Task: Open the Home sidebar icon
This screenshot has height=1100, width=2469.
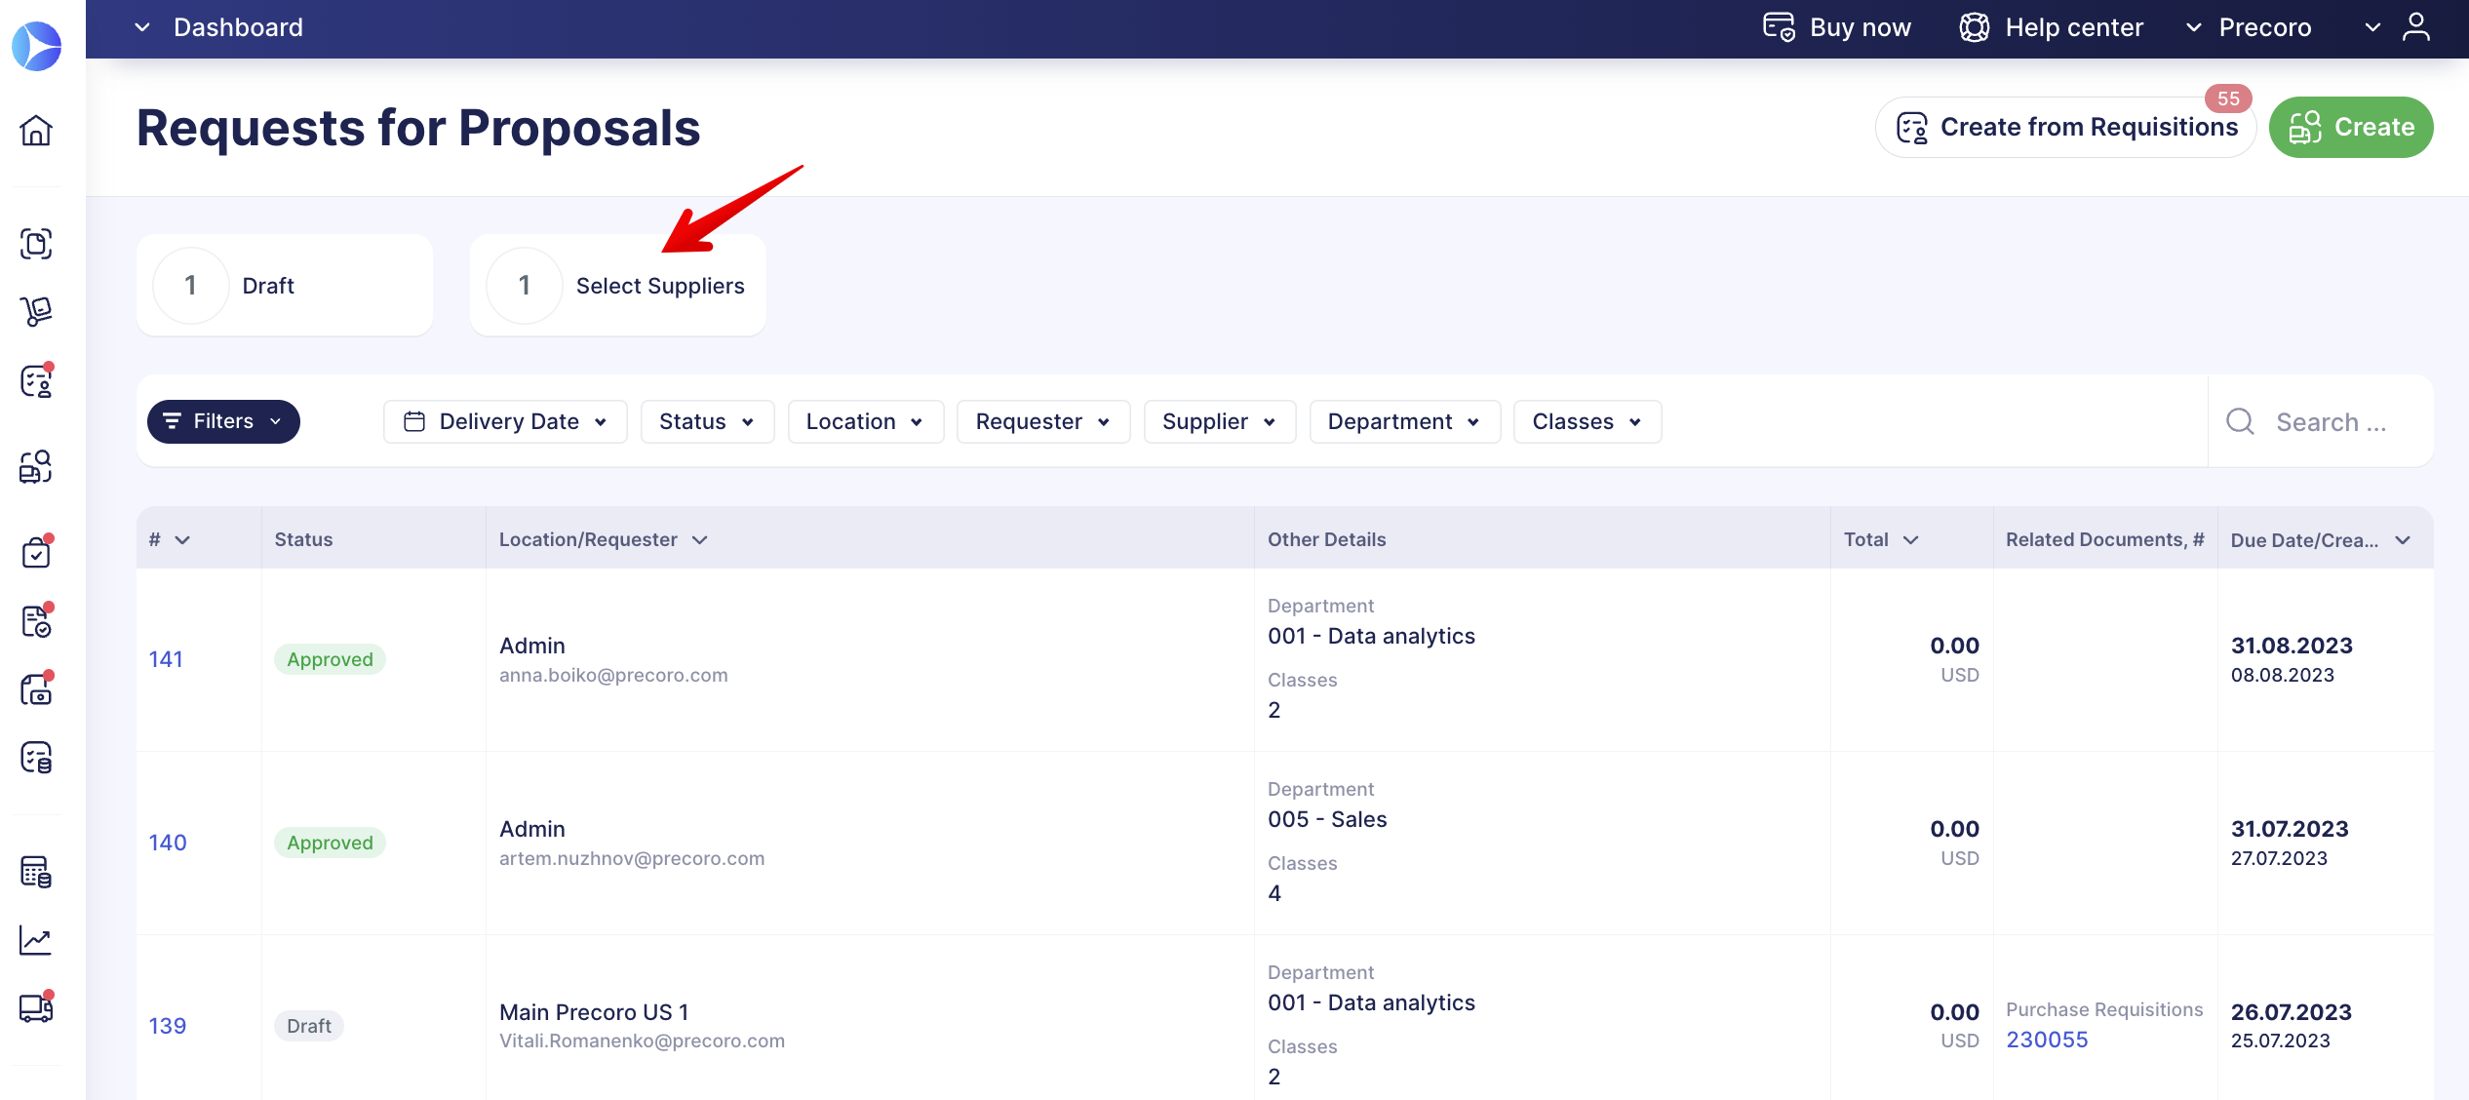Action: (36, 130)
